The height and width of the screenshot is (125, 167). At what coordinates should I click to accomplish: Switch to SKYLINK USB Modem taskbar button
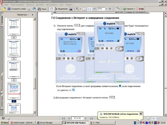(x=76, y=123)
